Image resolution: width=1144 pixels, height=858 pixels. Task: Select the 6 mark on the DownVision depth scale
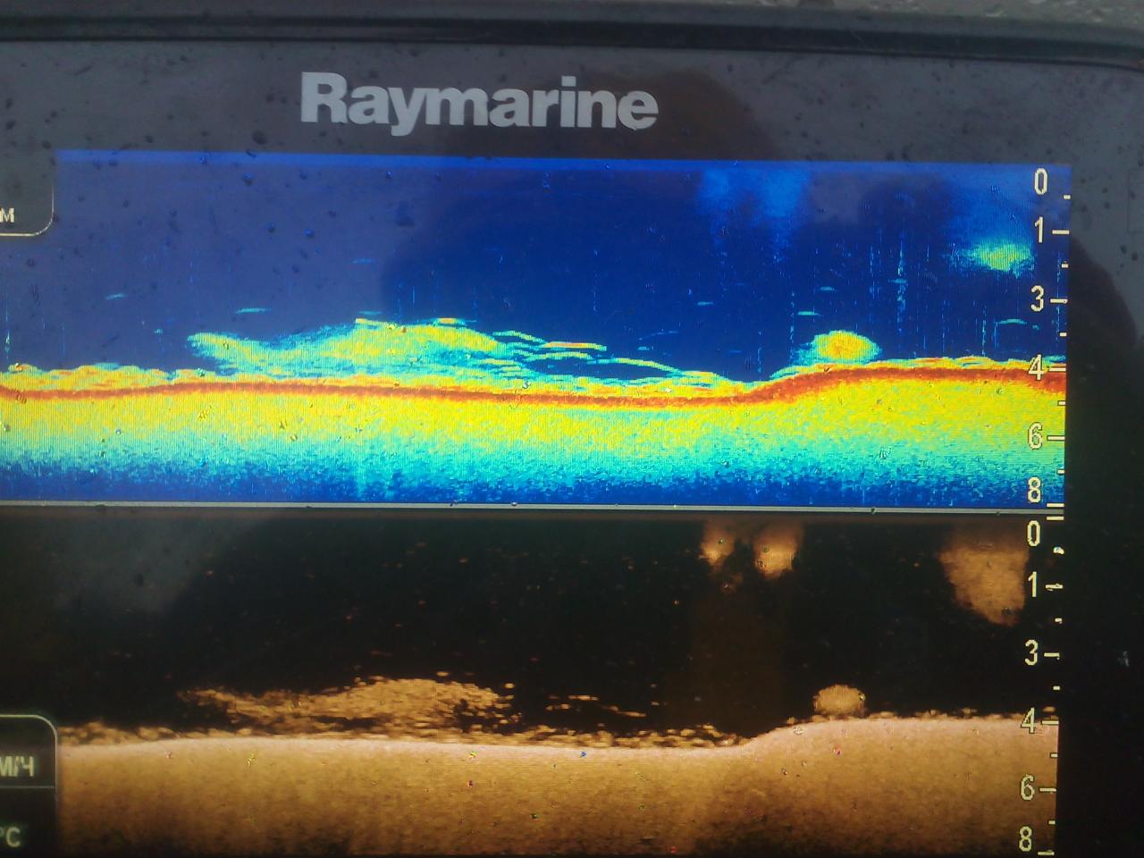tap(1030, 788)
